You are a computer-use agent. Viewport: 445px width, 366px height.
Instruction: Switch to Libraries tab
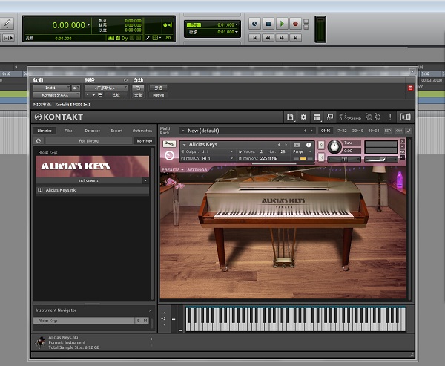pyautogui.click(x=44, y=131)
